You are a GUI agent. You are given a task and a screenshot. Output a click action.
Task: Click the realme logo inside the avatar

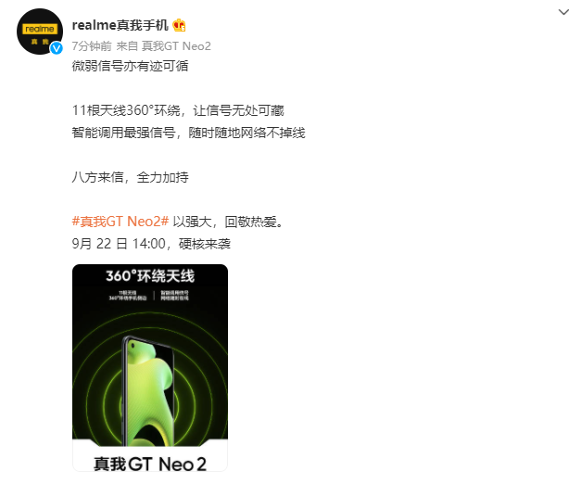click(40, 29)
